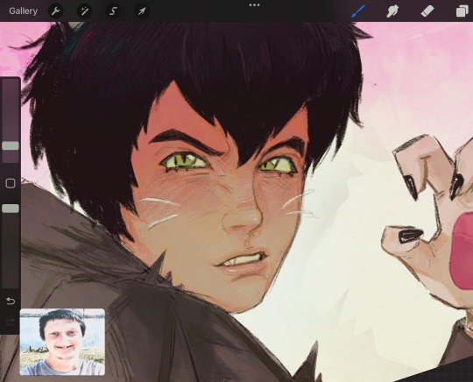
Task: Open the Gallery
Action: pos(24,11)
